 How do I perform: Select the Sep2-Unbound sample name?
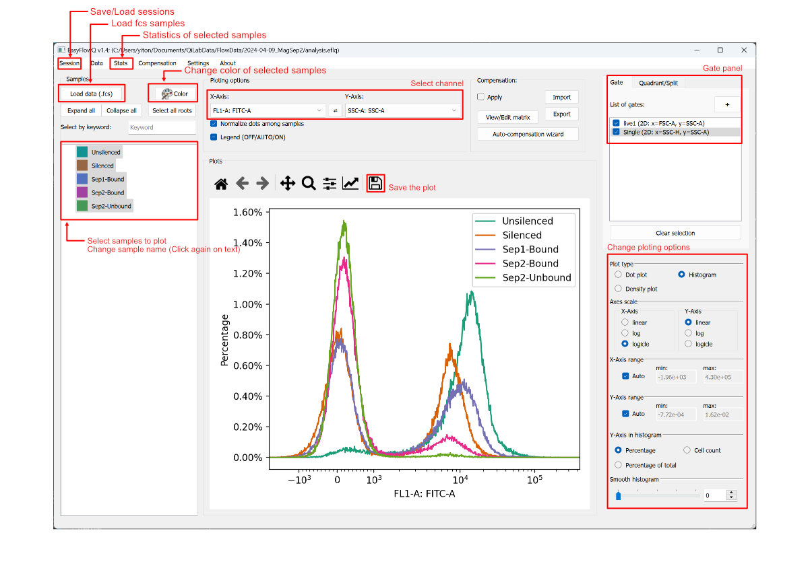tap(111, 206)
